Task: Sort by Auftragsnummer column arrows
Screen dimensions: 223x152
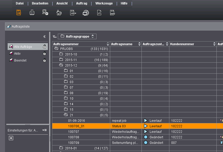Action: click(x=108, y=44)
